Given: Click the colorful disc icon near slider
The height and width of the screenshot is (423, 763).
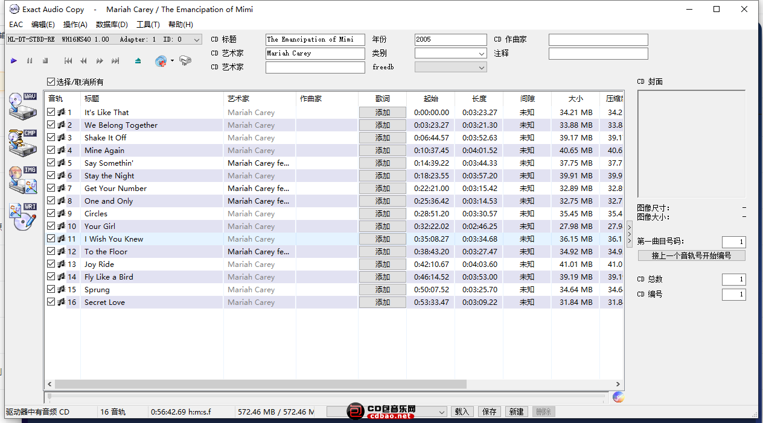Looking at the screenshot, I should tap(618, 397).
